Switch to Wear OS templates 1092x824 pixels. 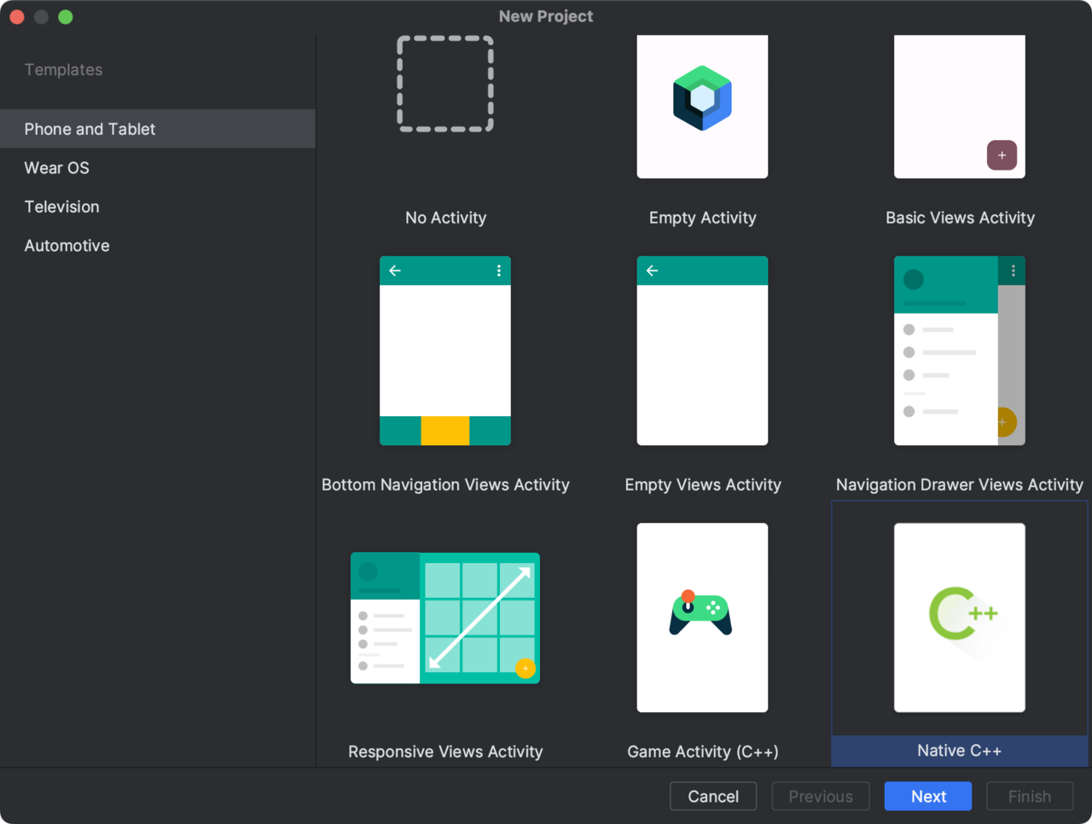click(x=56, y=168)
